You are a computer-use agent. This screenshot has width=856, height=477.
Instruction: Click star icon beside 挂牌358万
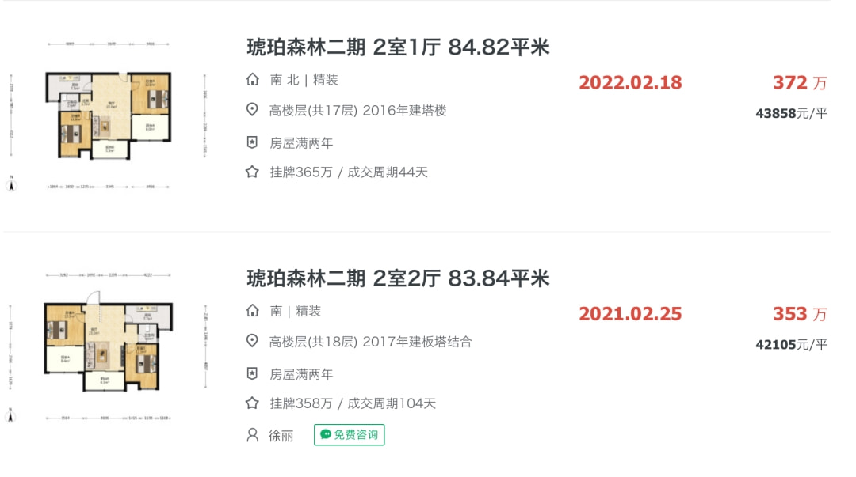pos(252,403)
